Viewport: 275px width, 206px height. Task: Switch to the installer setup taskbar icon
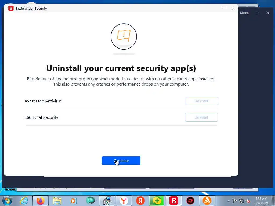[107, 201]
